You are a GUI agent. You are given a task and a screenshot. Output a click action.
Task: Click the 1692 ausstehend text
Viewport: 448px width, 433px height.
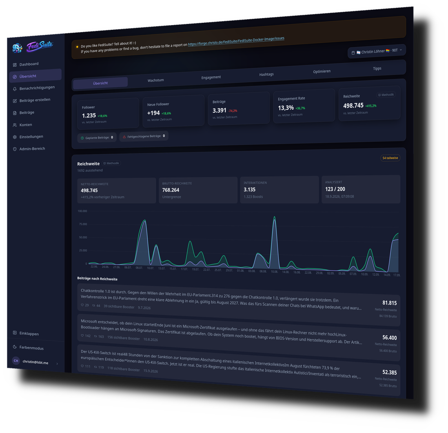90,170
